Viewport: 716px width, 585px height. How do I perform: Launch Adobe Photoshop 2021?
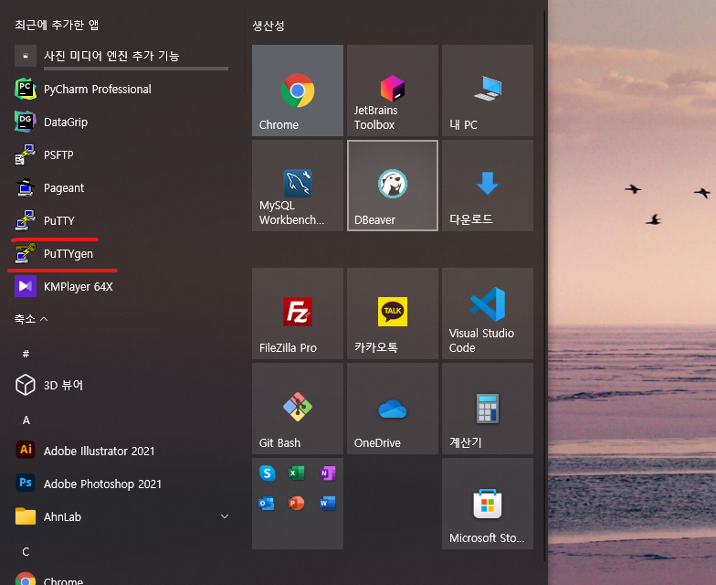pyautogui.click(x=121, y=484)
